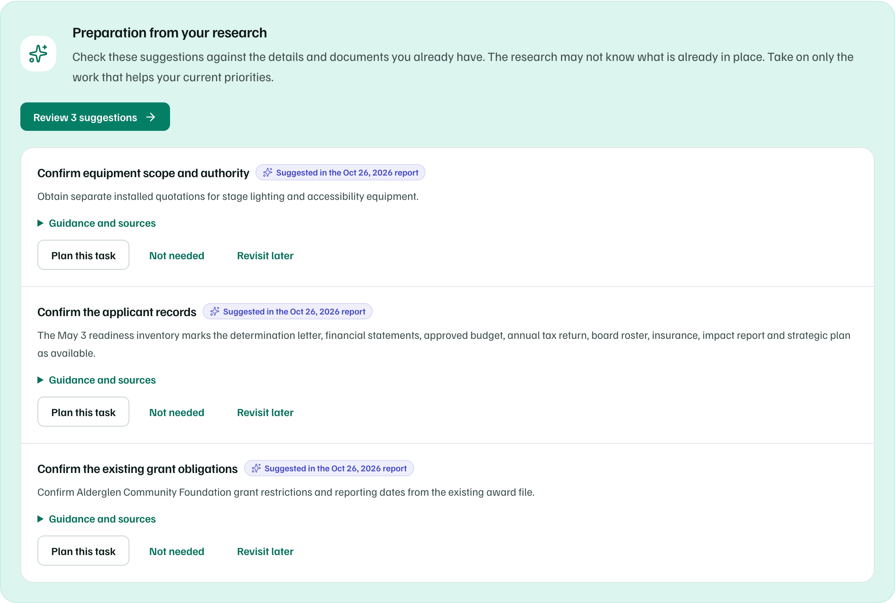Click the Alderglen Community Foundation description
Image resolution: width=895 pixels, height=603 pixels.
(x=286, y=492)
